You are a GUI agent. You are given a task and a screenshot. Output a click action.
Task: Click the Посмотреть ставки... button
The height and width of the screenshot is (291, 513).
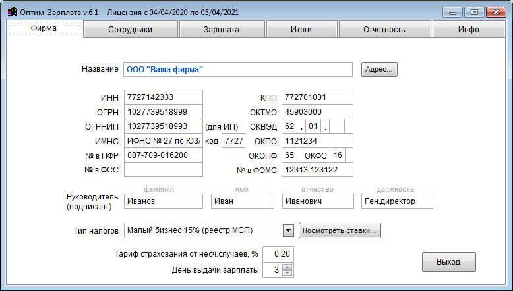pos(340,230)
